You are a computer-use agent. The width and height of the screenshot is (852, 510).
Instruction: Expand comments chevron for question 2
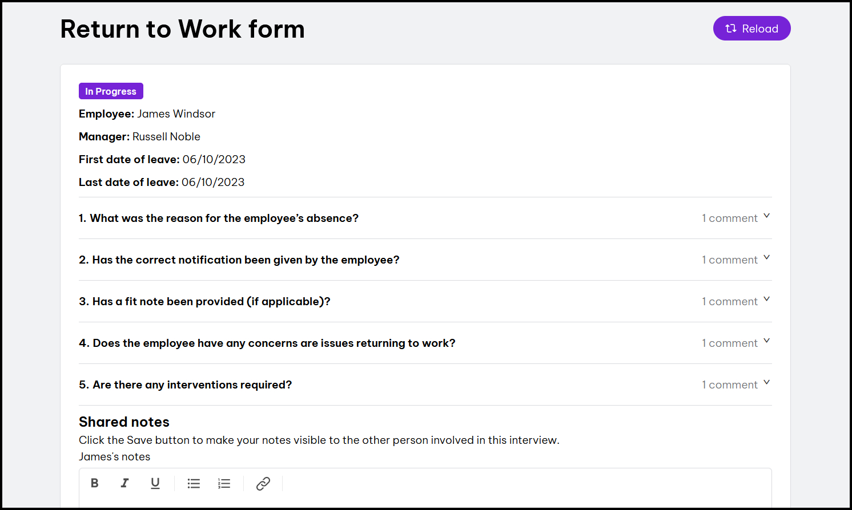[766, 258]
